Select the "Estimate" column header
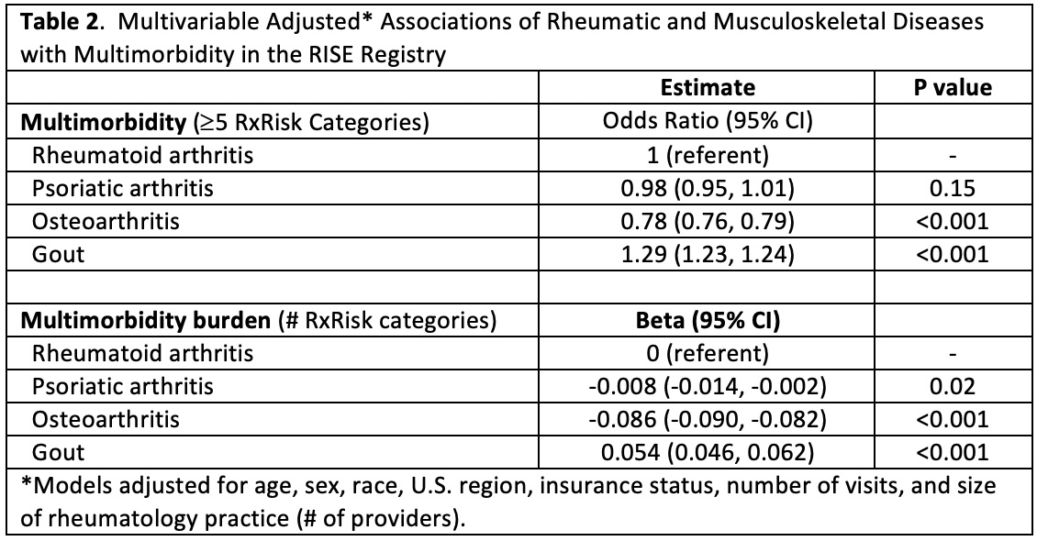Viewport: 1037px width, 541px height. click(x=708, y=87)
